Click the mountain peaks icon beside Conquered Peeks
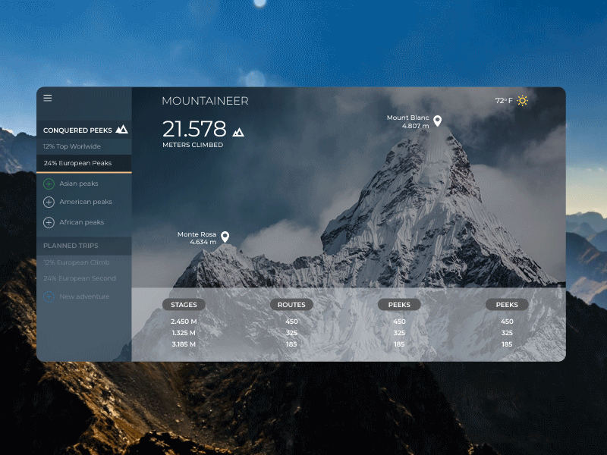 (x=121, y=130)
